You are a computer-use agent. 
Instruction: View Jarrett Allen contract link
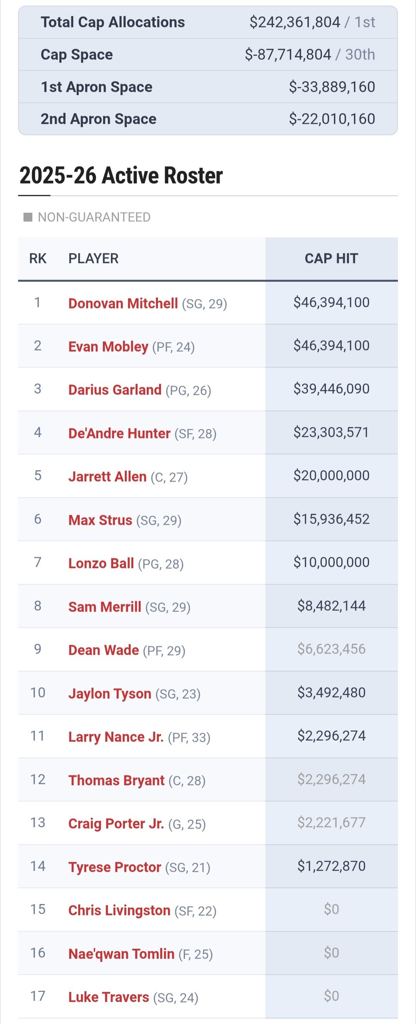click(x=107, y=477)
